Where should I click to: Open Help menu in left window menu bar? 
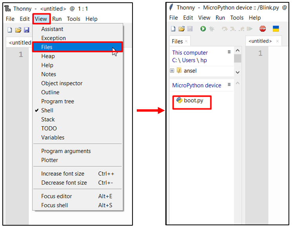(91, 19)
